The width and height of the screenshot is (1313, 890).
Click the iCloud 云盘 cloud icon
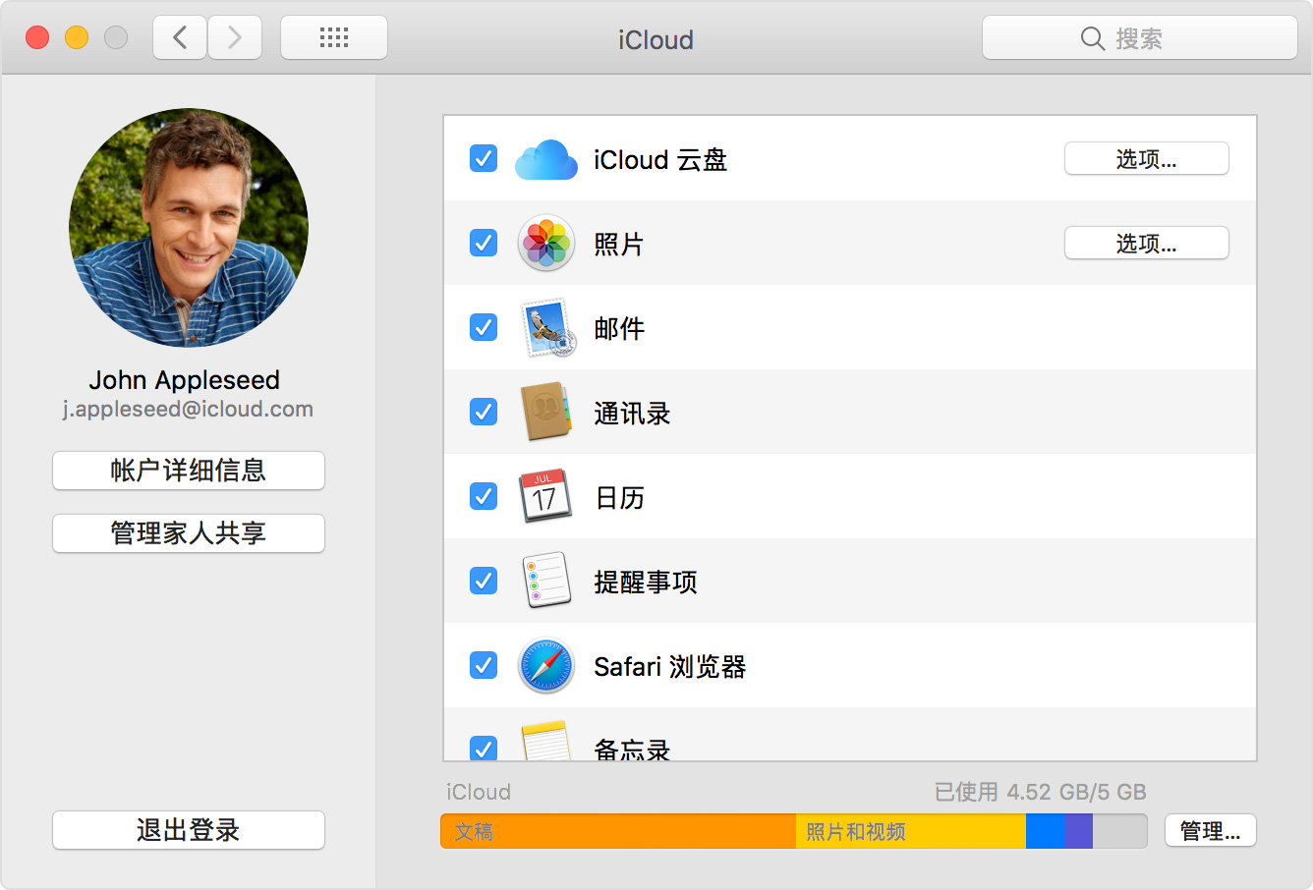[x=546, y=159]
